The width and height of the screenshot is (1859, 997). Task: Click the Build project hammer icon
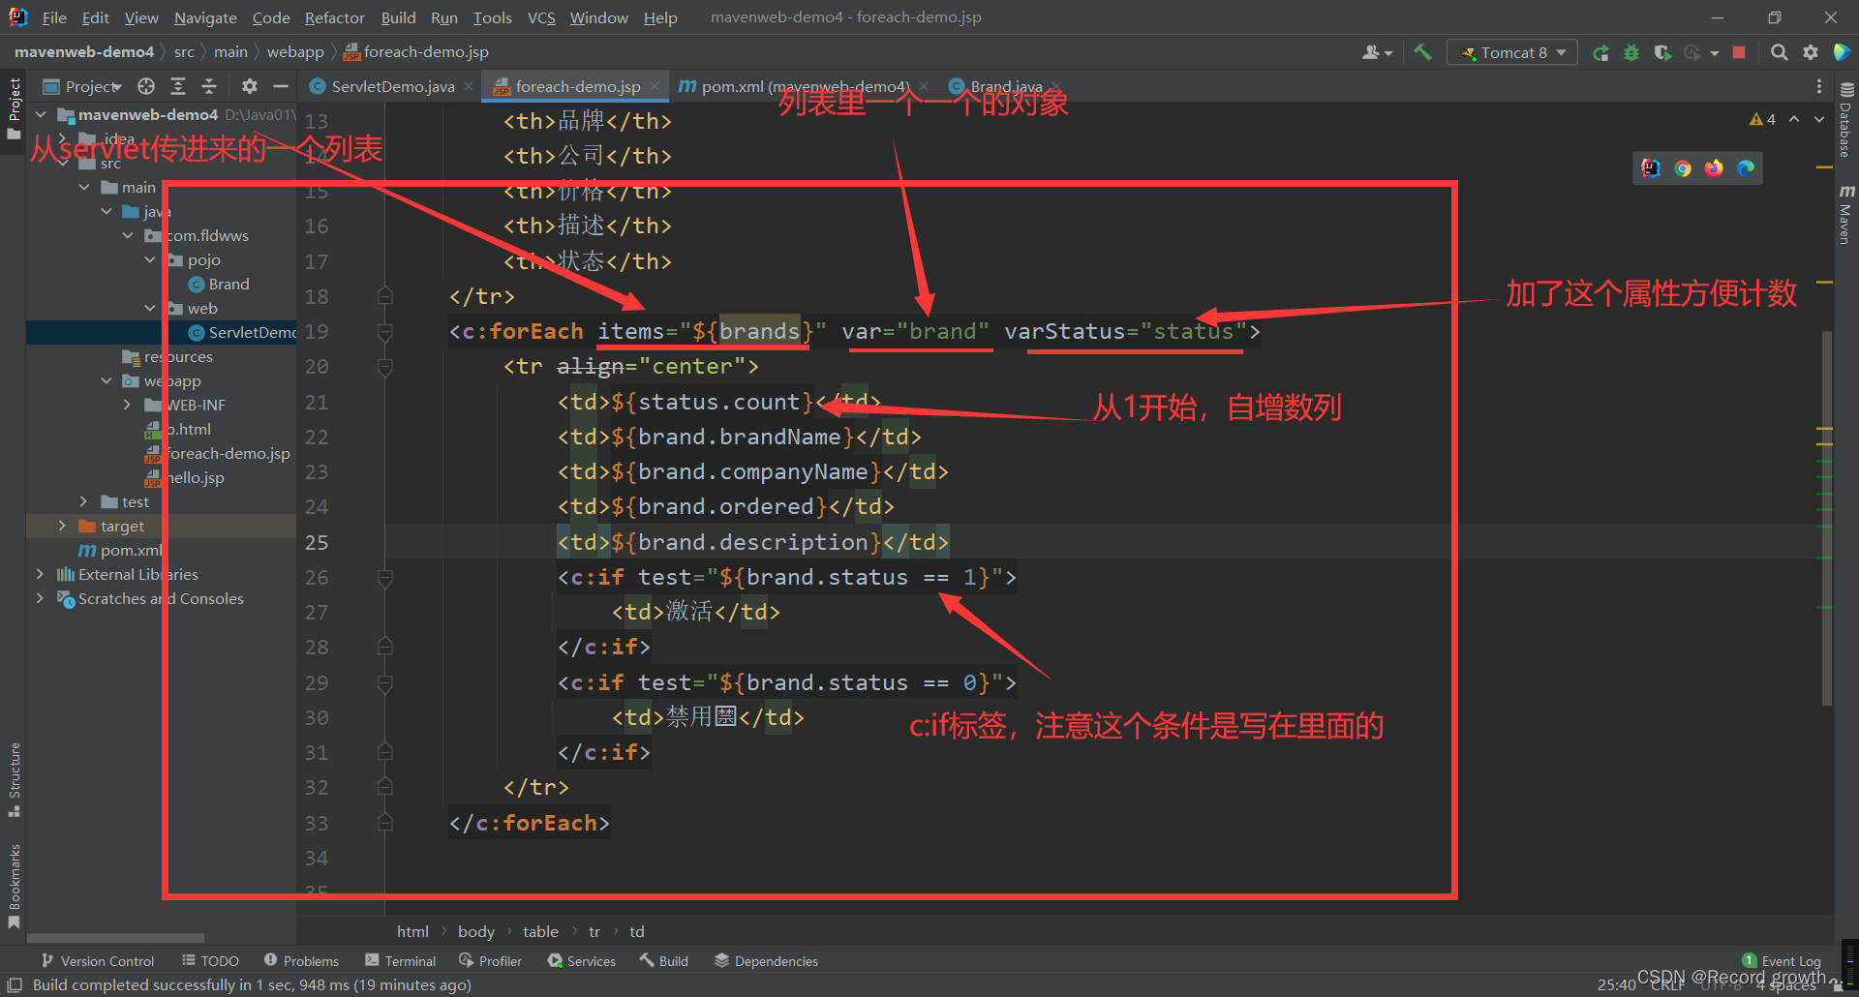click(1422, 51)
